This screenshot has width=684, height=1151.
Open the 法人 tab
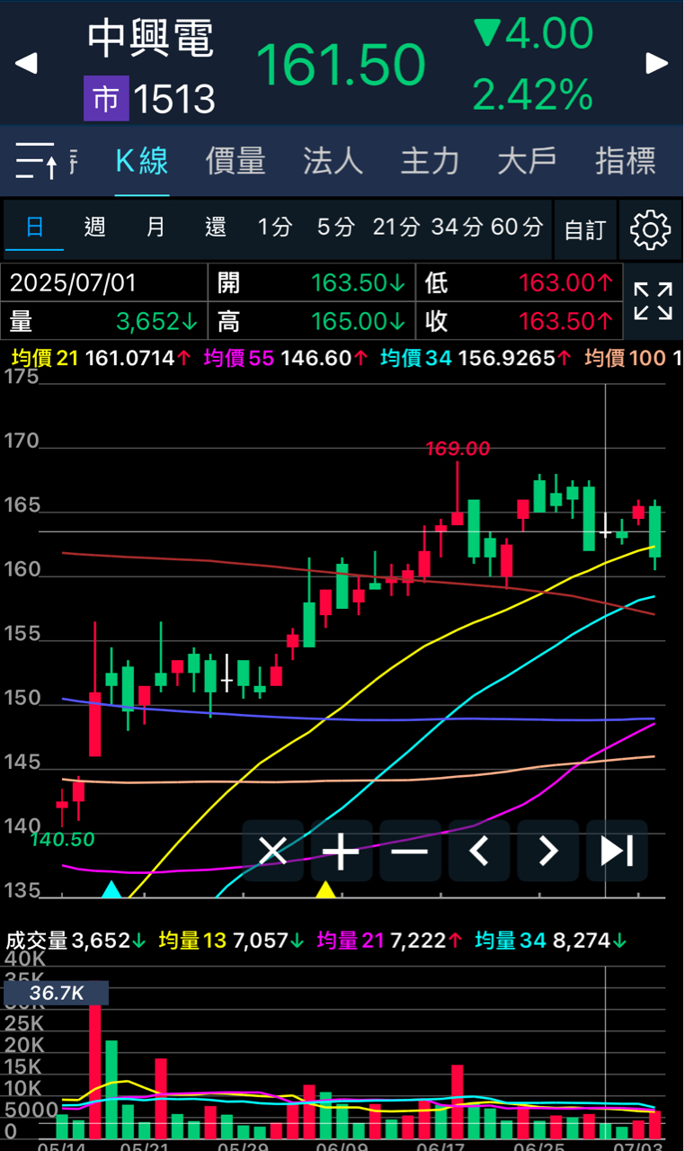(x=333, y=161)
